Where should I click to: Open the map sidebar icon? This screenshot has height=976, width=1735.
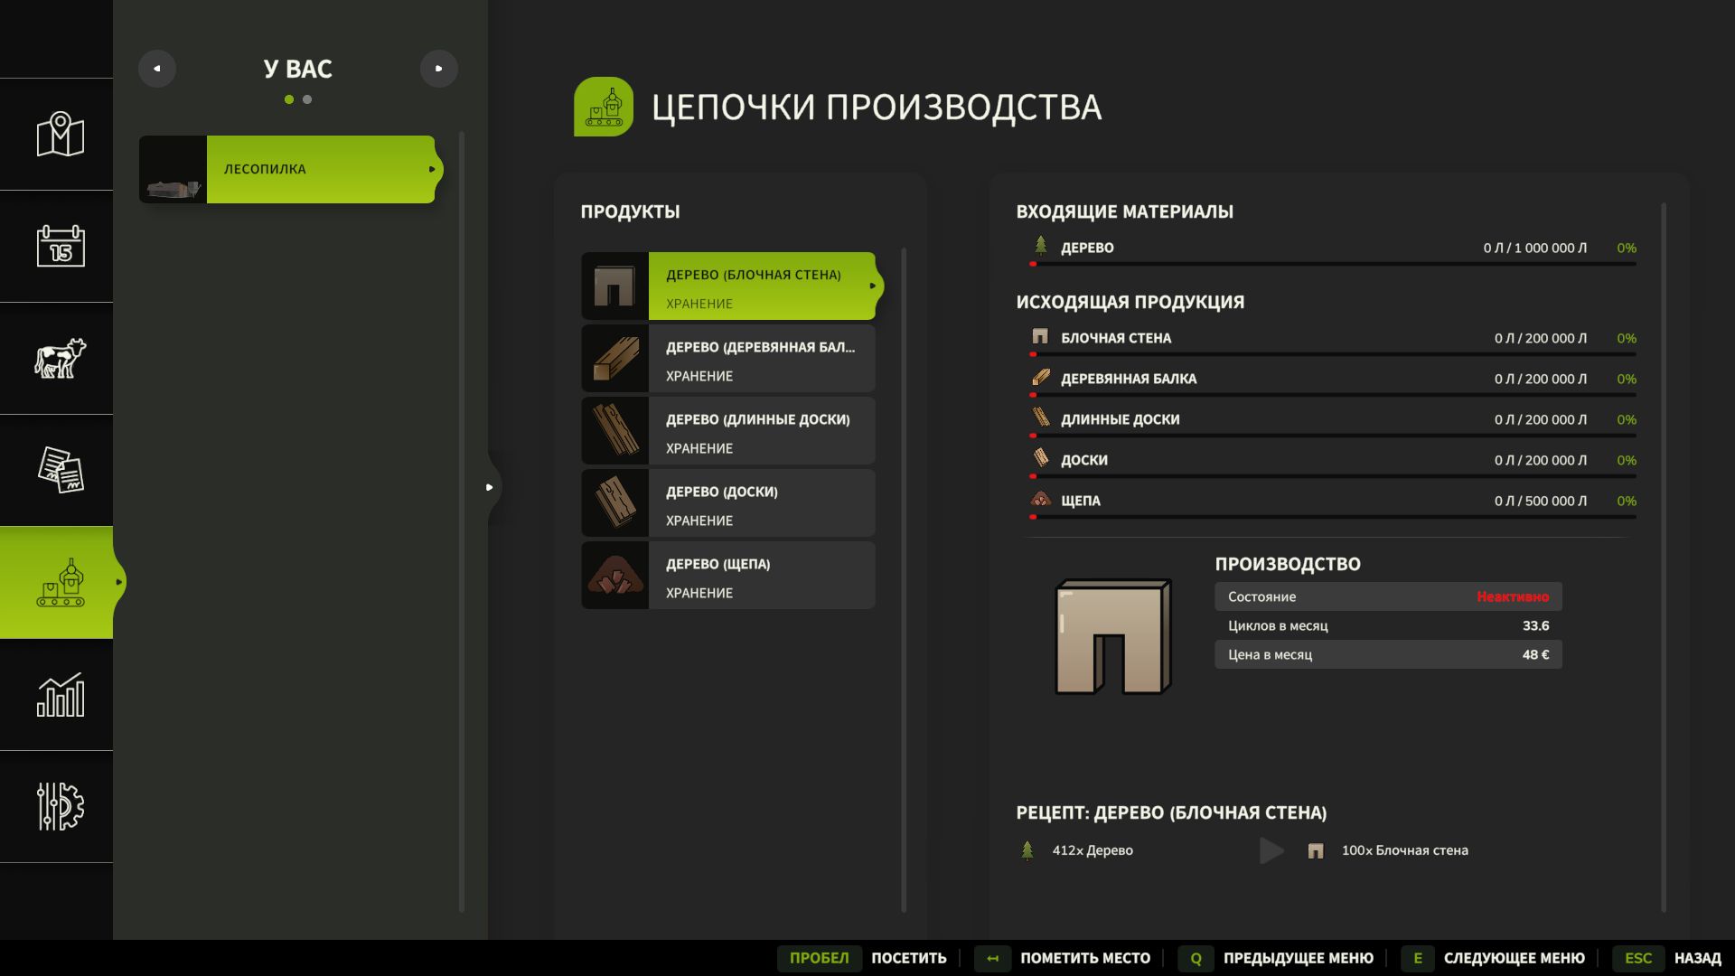(x=60, y=135)
